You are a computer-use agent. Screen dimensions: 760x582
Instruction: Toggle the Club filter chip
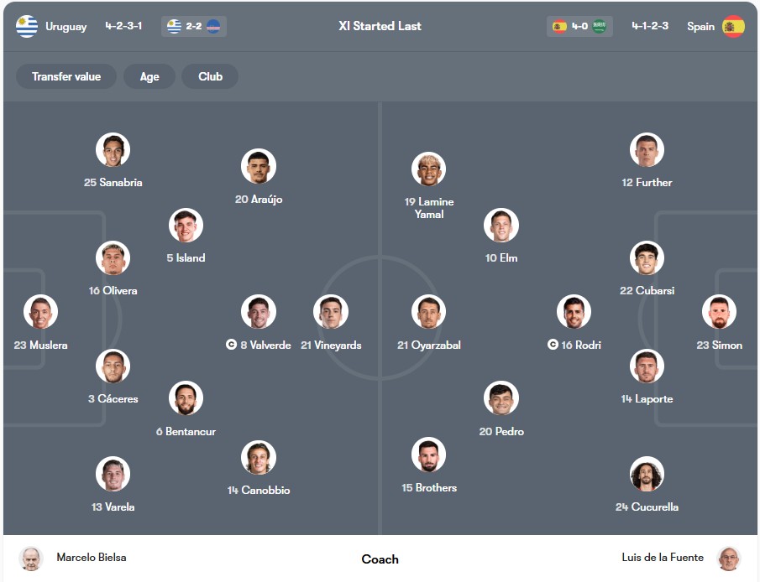(x=210, y=76)
